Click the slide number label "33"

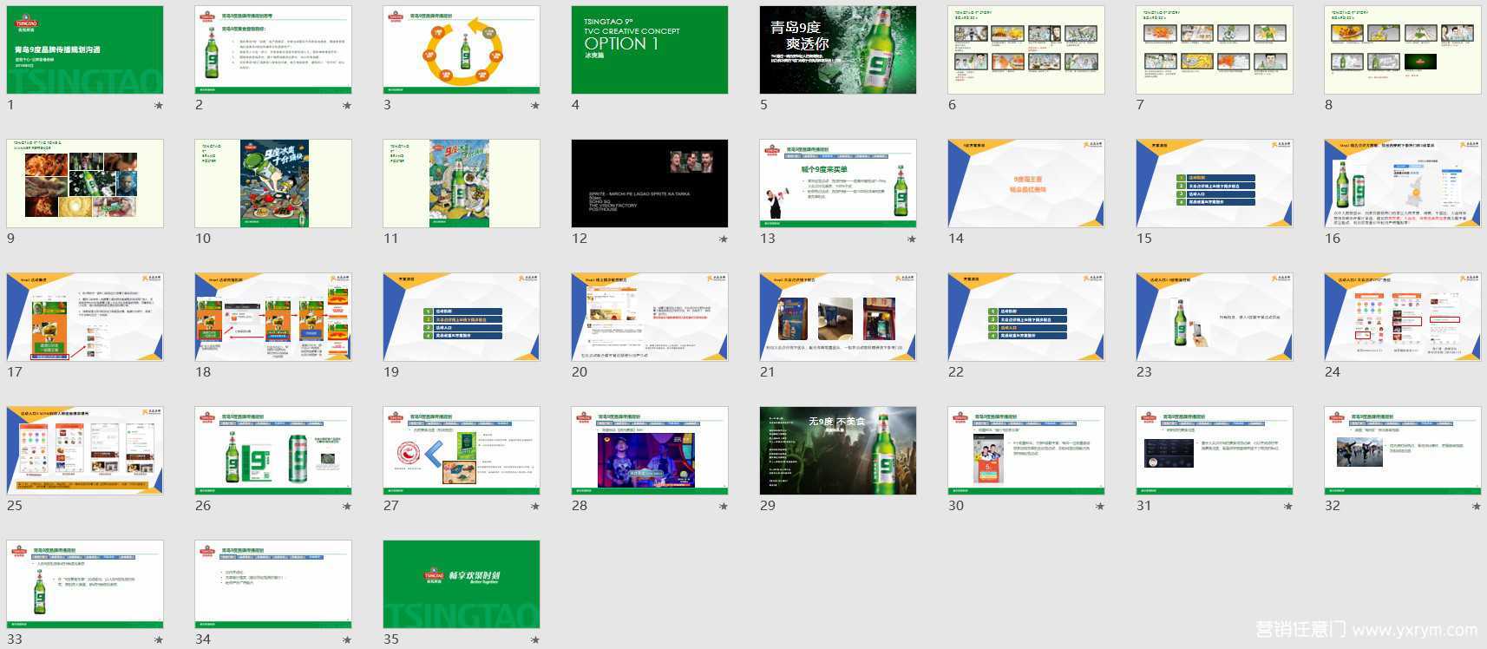tap(15, 639)
